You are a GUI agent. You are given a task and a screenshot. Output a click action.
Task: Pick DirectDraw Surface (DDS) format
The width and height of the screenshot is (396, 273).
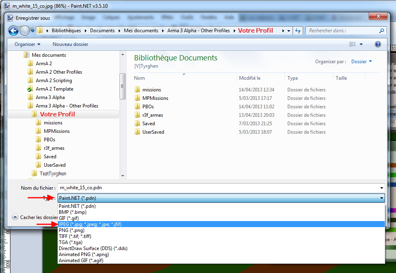coord(93,248)
